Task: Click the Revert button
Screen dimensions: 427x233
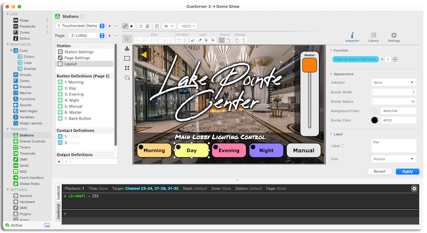Action: [x=379, y=172]
